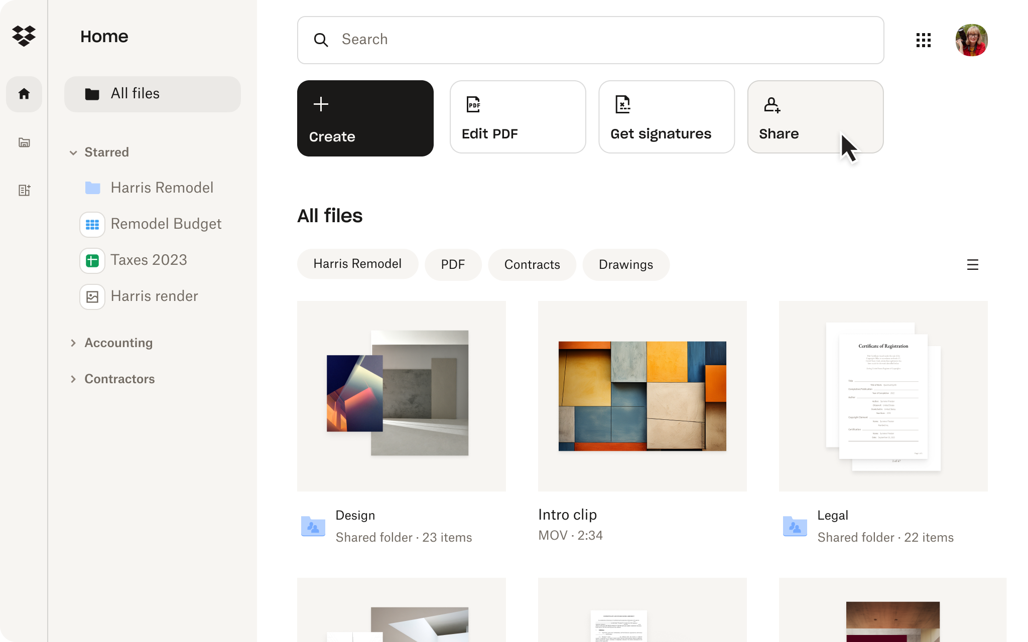This screenshot has width=1028, height=642.
Task: Click the Dropbox logo
Action: pyautogui.click(x=24, y=36)
